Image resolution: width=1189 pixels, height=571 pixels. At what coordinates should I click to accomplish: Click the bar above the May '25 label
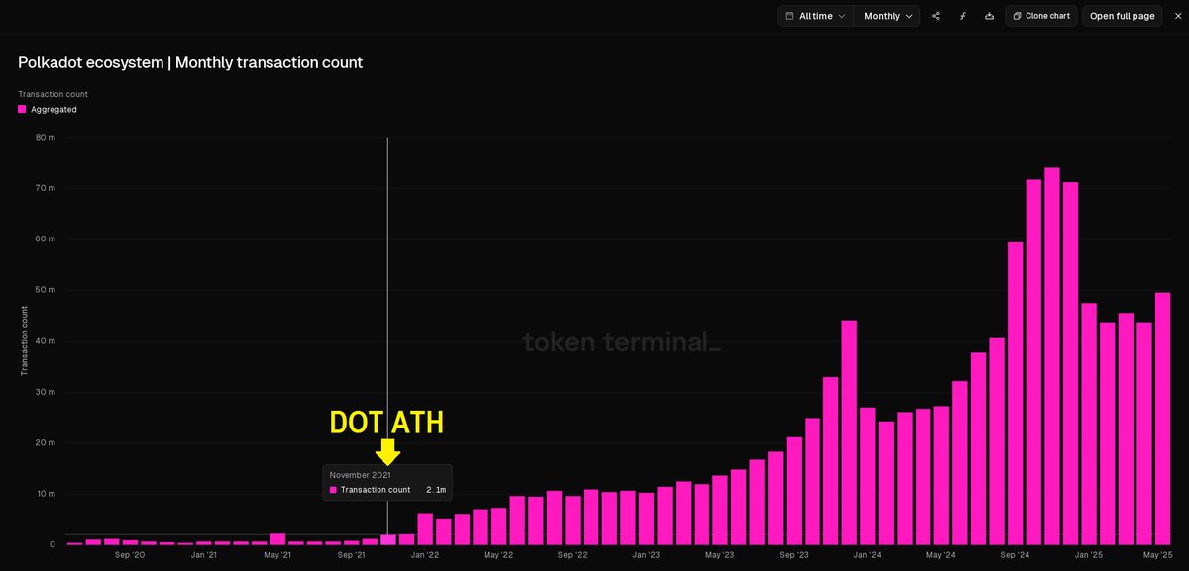1162,419
